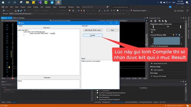This screenshot has height=107, width=191.
Task: Click the Windows taskbar search icon
Action: tap(9, 2)
